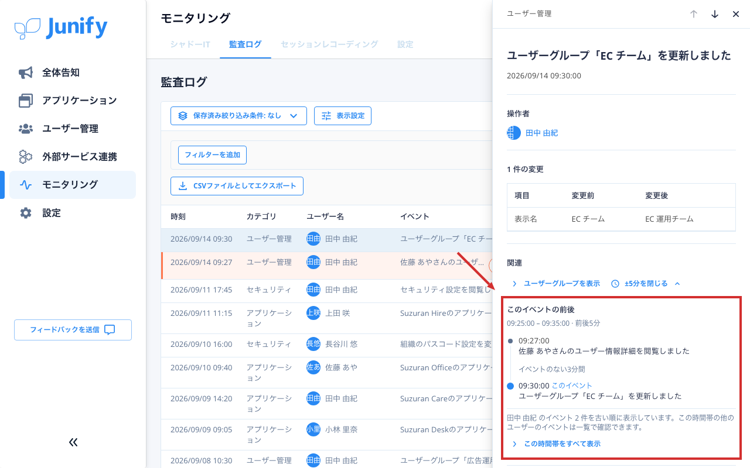Viewport: 750px width, 468px height.
Task: Open 保存済み絞り込み条件 dropdown
Action: click(238, 116)
